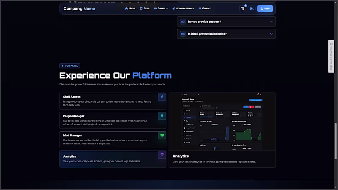The width and height of the screenshot is (338, 190).
Task: Click 'Return to admin area' side tab
Action: (331, 57)
